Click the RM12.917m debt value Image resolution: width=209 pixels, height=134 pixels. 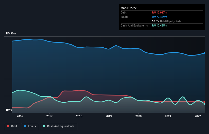[x=159, y=12]
